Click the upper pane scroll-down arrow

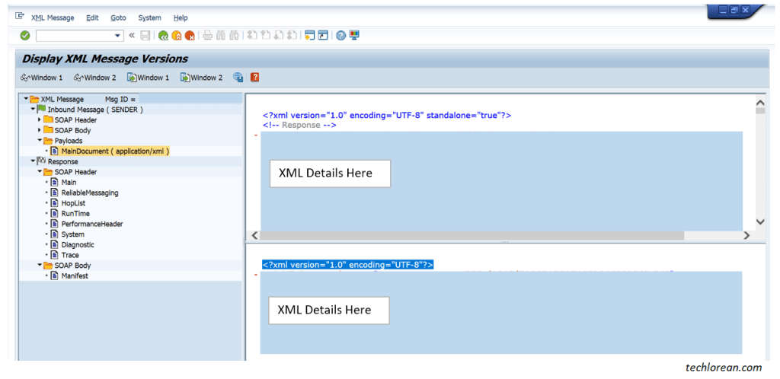(760, 221)
